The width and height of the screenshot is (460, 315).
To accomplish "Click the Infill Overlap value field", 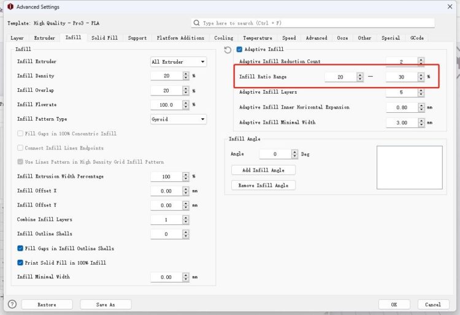I will point(166,91).
